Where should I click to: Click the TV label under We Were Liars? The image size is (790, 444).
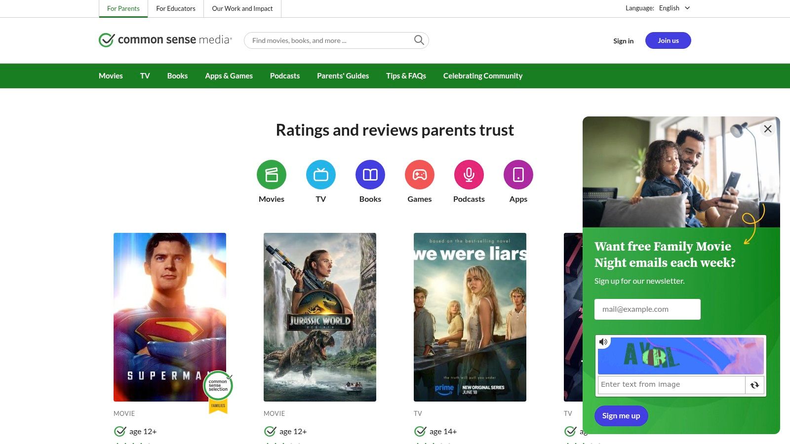[x=418, y=413]
